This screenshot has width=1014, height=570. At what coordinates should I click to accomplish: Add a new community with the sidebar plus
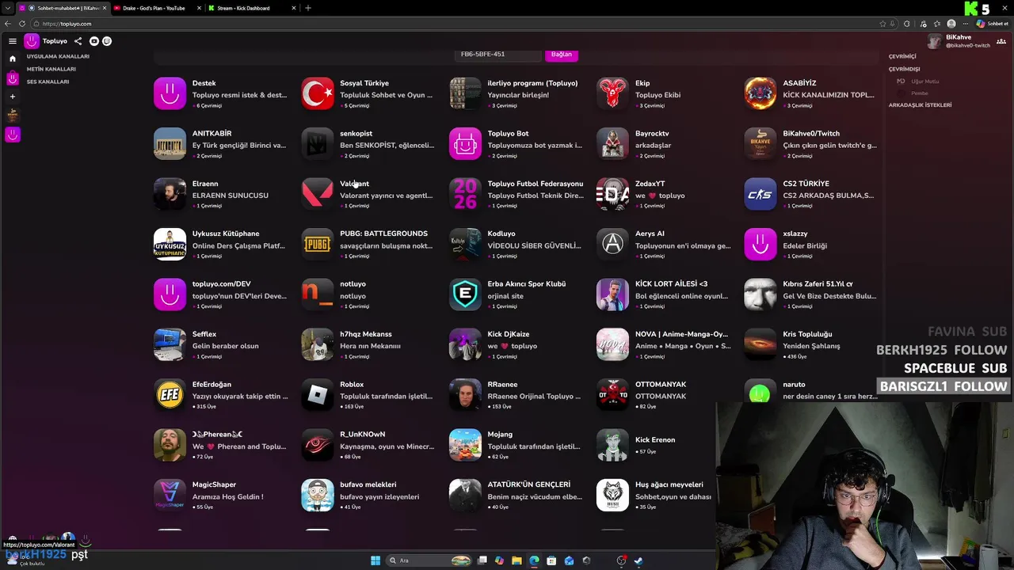(x=13, y=97)
